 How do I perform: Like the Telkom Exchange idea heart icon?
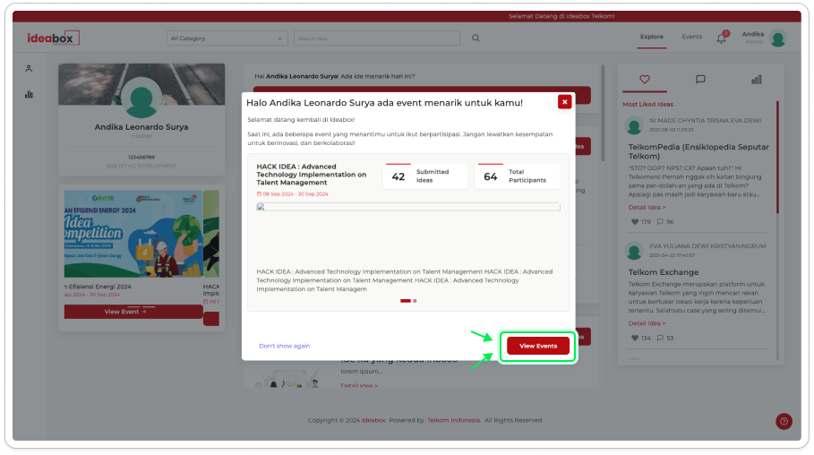coord(634,339)
